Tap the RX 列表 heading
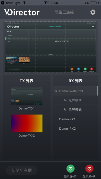The height and width of the screenshot is (179, 101). pyautogui.click(x=75, y=81)
